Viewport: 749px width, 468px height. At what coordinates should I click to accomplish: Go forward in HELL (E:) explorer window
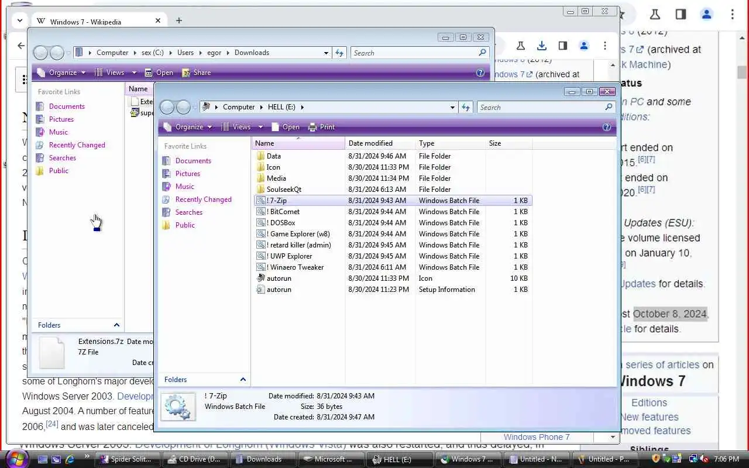click(183, 107)
